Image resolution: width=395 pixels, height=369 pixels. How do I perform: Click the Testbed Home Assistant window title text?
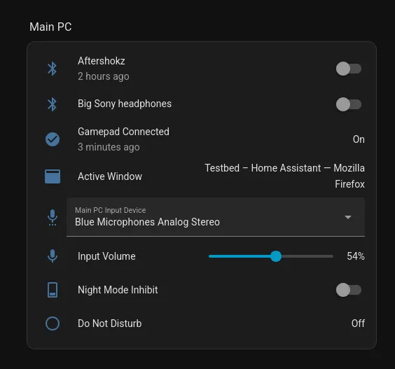(284, 176)
